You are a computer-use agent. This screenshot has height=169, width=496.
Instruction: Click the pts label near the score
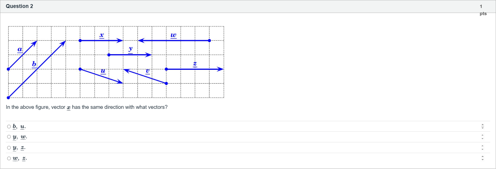[483, 13]
